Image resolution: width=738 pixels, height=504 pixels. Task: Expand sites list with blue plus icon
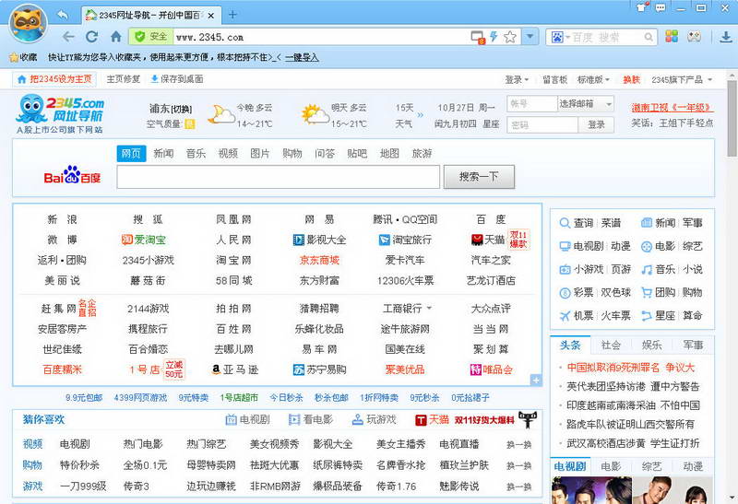536,380
